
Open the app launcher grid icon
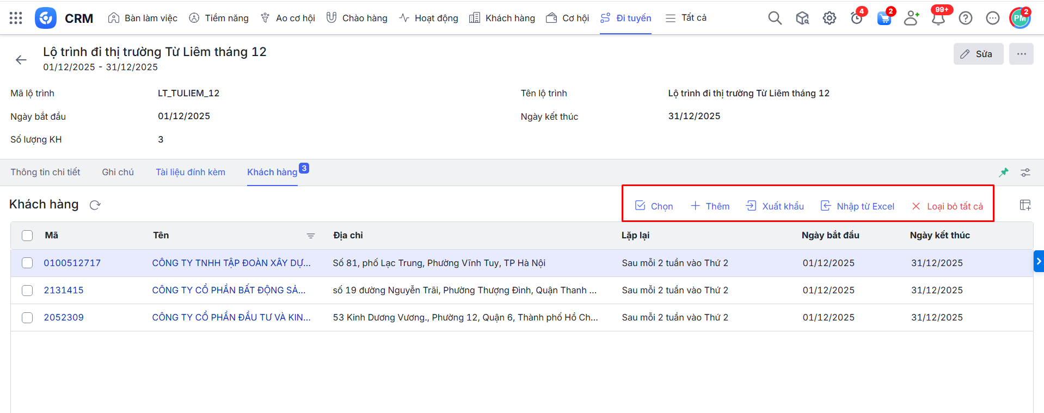[16, 18]
